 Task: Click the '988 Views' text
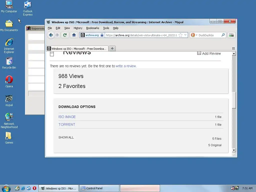pyautogui.click(x=71, y=76)
